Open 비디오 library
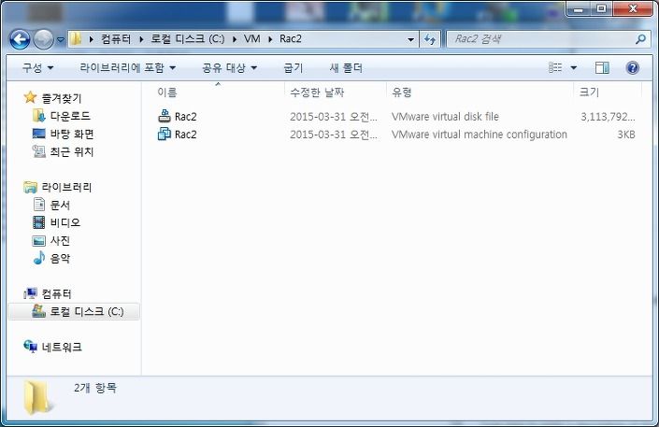This screenshot has width=659, height=427. [65, 222]
